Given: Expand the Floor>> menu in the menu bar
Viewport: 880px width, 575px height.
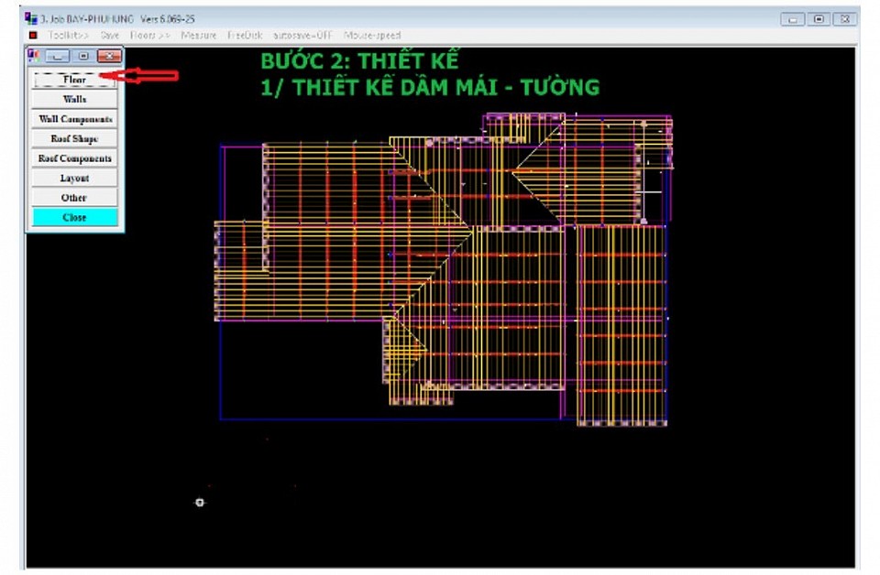Looking at the screenshot, I should click(148, 36).
